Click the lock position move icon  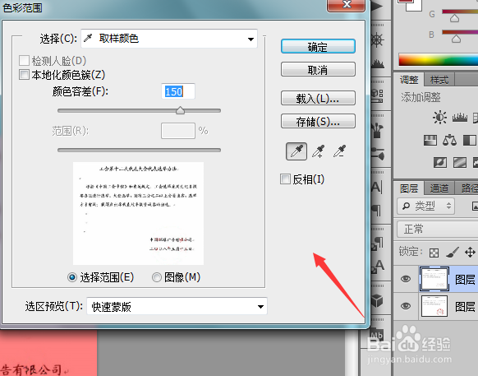pyautogui.click(x=470, y=253)
